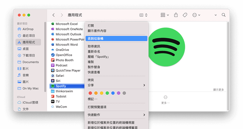The height and width of the screenshot is (129, 243).
Task: Apply the red tag color
Action: pos(90,93)
